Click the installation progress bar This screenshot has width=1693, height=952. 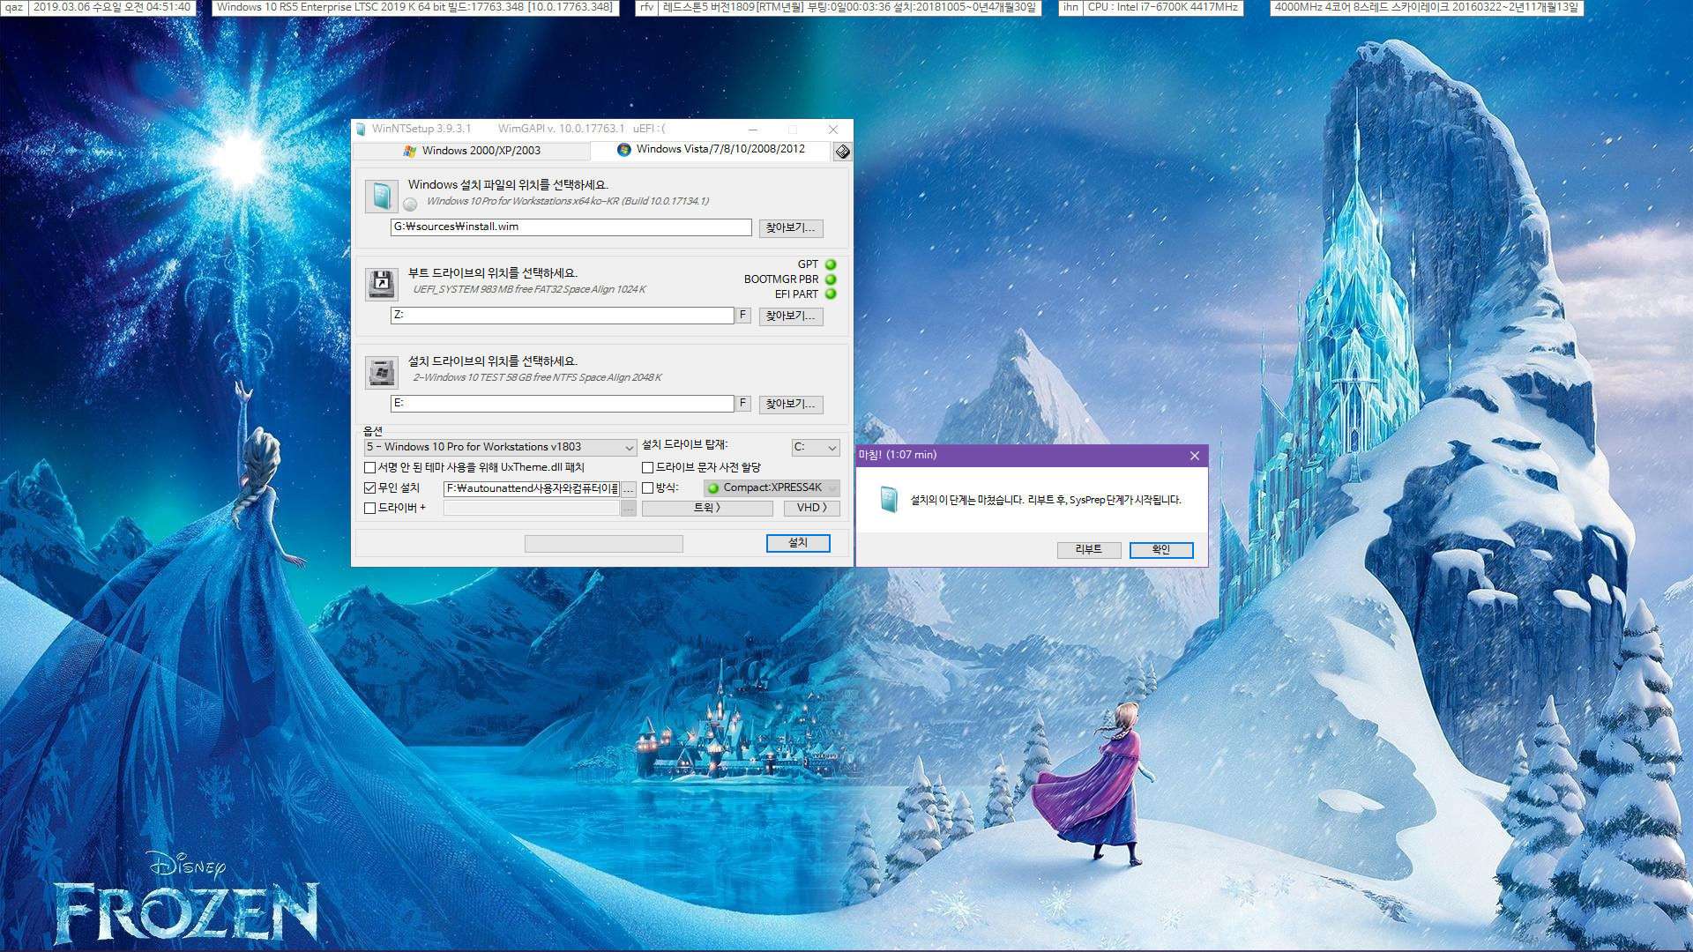point(604,544)
